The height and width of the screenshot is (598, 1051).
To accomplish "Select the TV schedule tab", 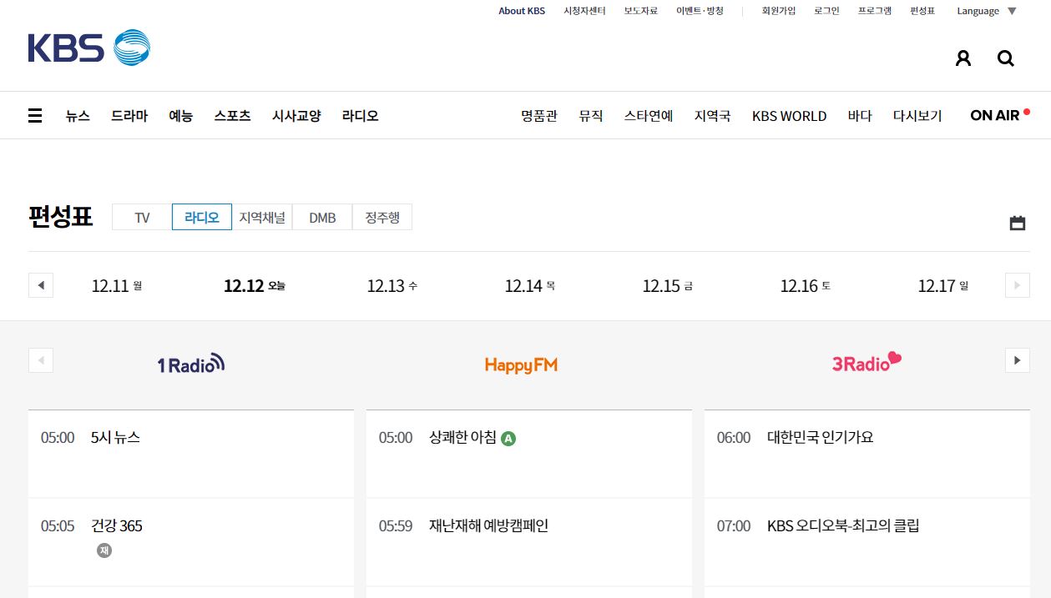I will coord(142,217).
